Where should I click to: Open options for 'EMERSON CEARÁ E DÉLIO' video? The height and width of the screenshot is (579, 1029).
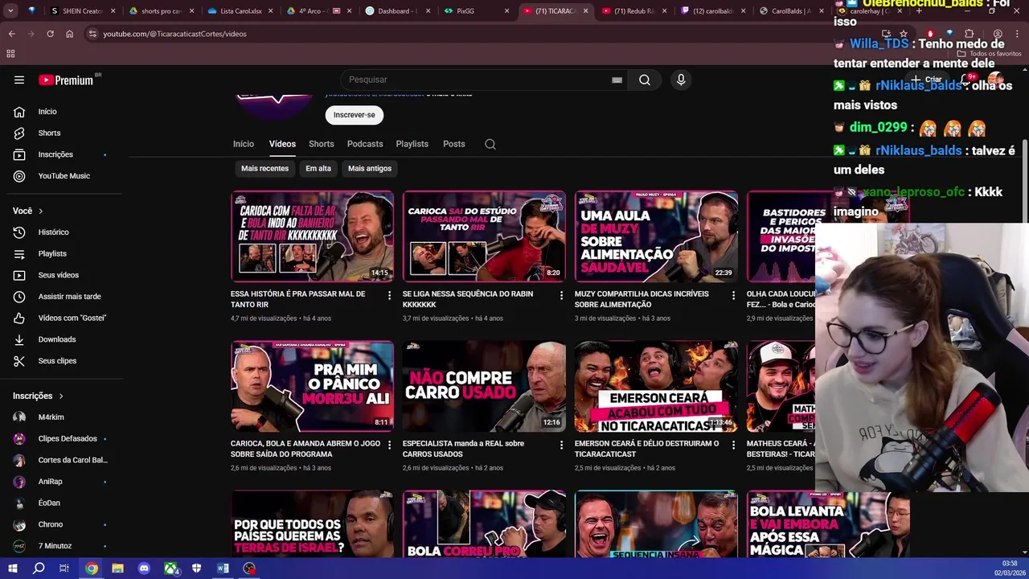(x=733, y=445)
